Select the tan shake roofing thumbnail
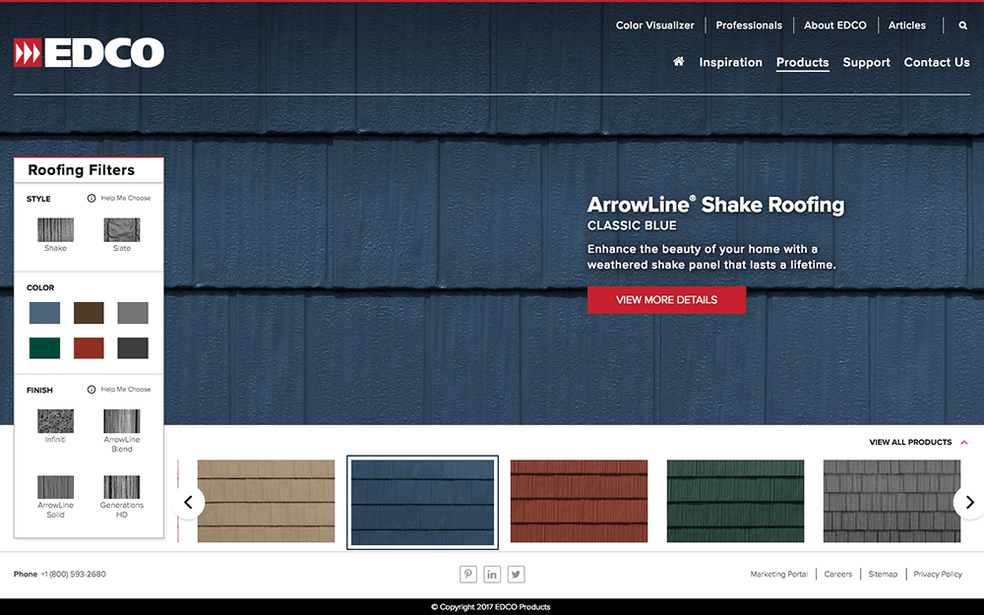This screenshot has height=615, width=984. pos(266,502)
